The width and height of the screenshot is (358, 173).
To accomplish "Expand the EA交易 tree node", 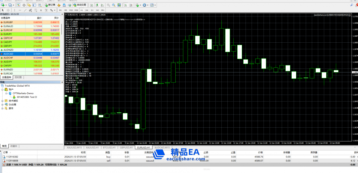I will pos(2,105).
